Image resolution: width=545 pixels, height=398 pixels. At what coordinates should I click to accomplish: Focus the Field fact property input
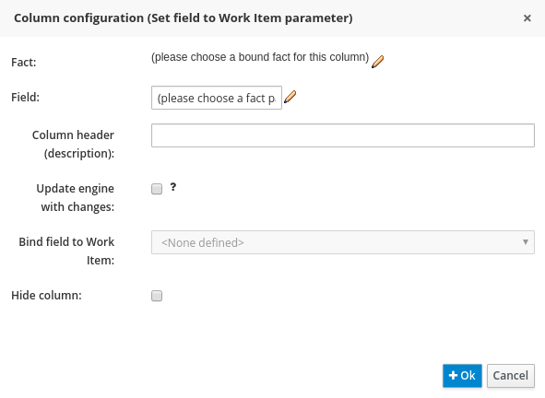pos(217,98)
